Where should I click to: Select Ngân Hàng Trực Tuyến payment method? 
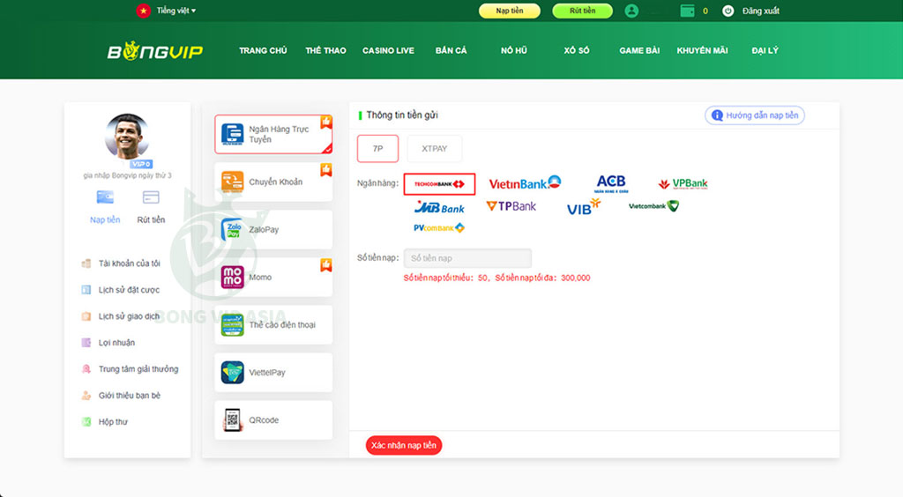[x=273, y=134]
